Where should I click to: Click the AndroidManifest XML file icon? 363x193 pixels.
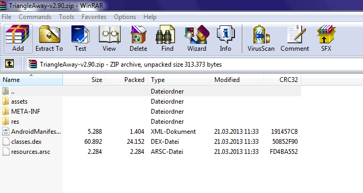(6, 132)
